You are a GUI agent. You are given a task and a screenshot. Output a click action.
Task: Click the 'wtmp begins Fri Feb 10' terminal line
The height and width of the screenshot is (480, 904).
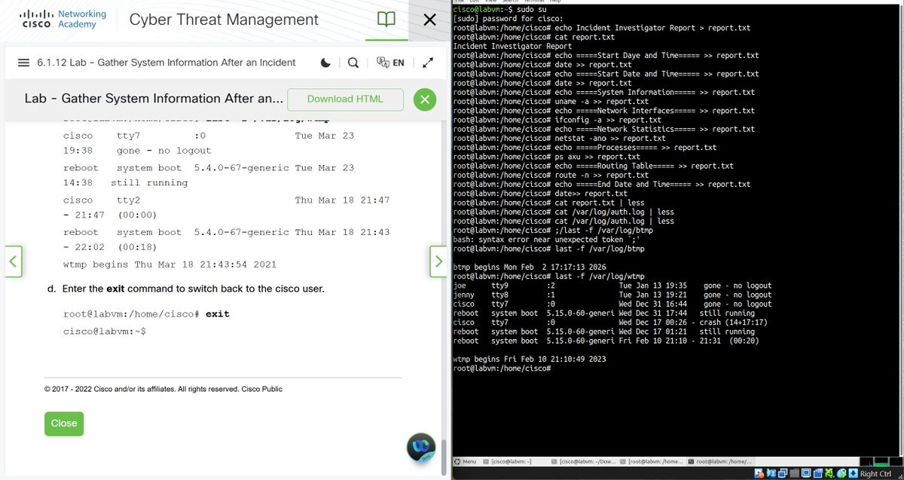click(530, 359)
